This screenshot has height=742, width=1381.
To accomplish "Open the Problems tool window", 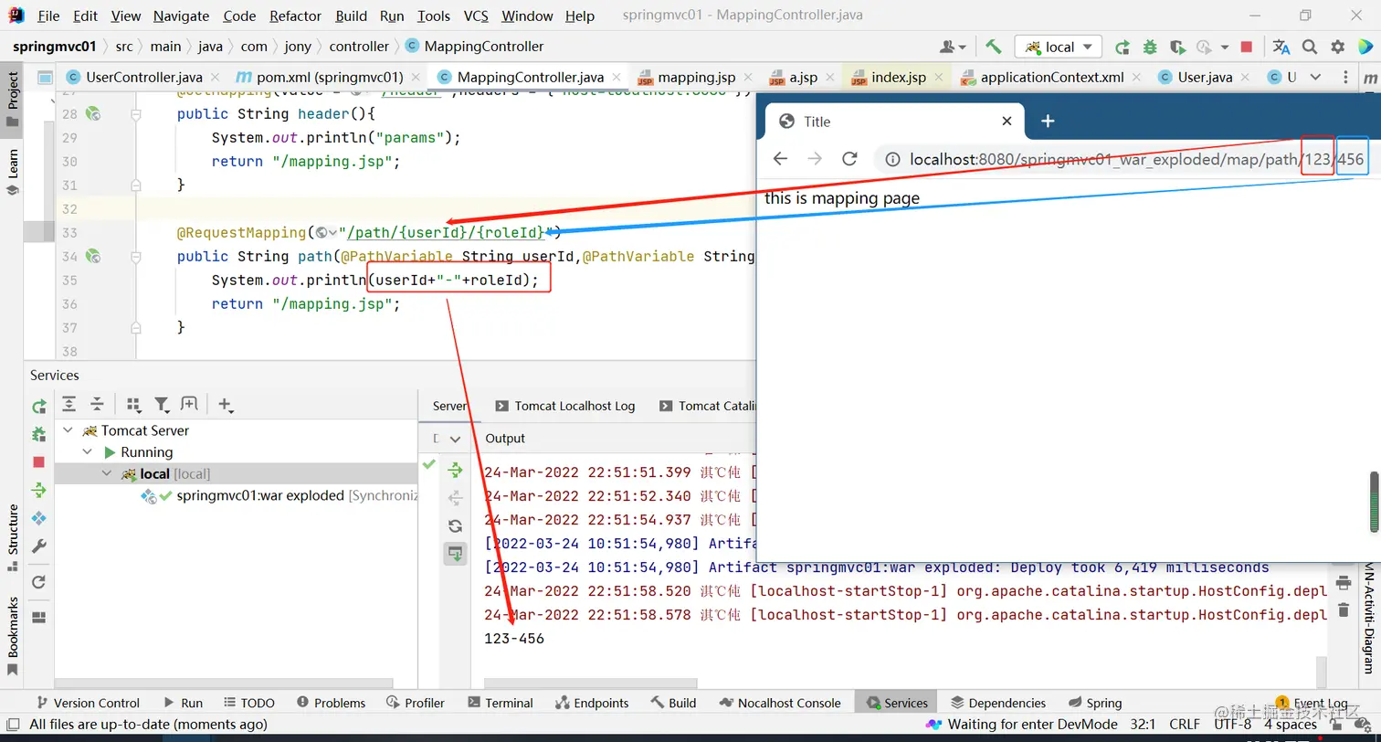I will (330, 703).
